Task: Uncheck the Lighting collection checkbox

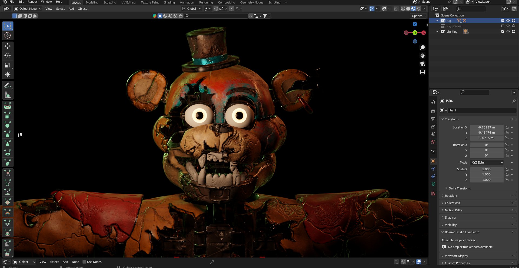Action: pyautogui.click(x=503, y=31)
